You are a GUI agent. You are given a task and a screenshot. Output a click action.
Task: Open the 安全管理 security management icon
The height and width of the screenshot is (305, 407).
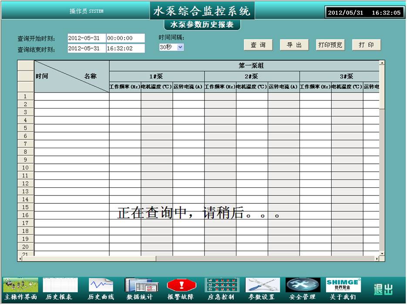[303, 285]
